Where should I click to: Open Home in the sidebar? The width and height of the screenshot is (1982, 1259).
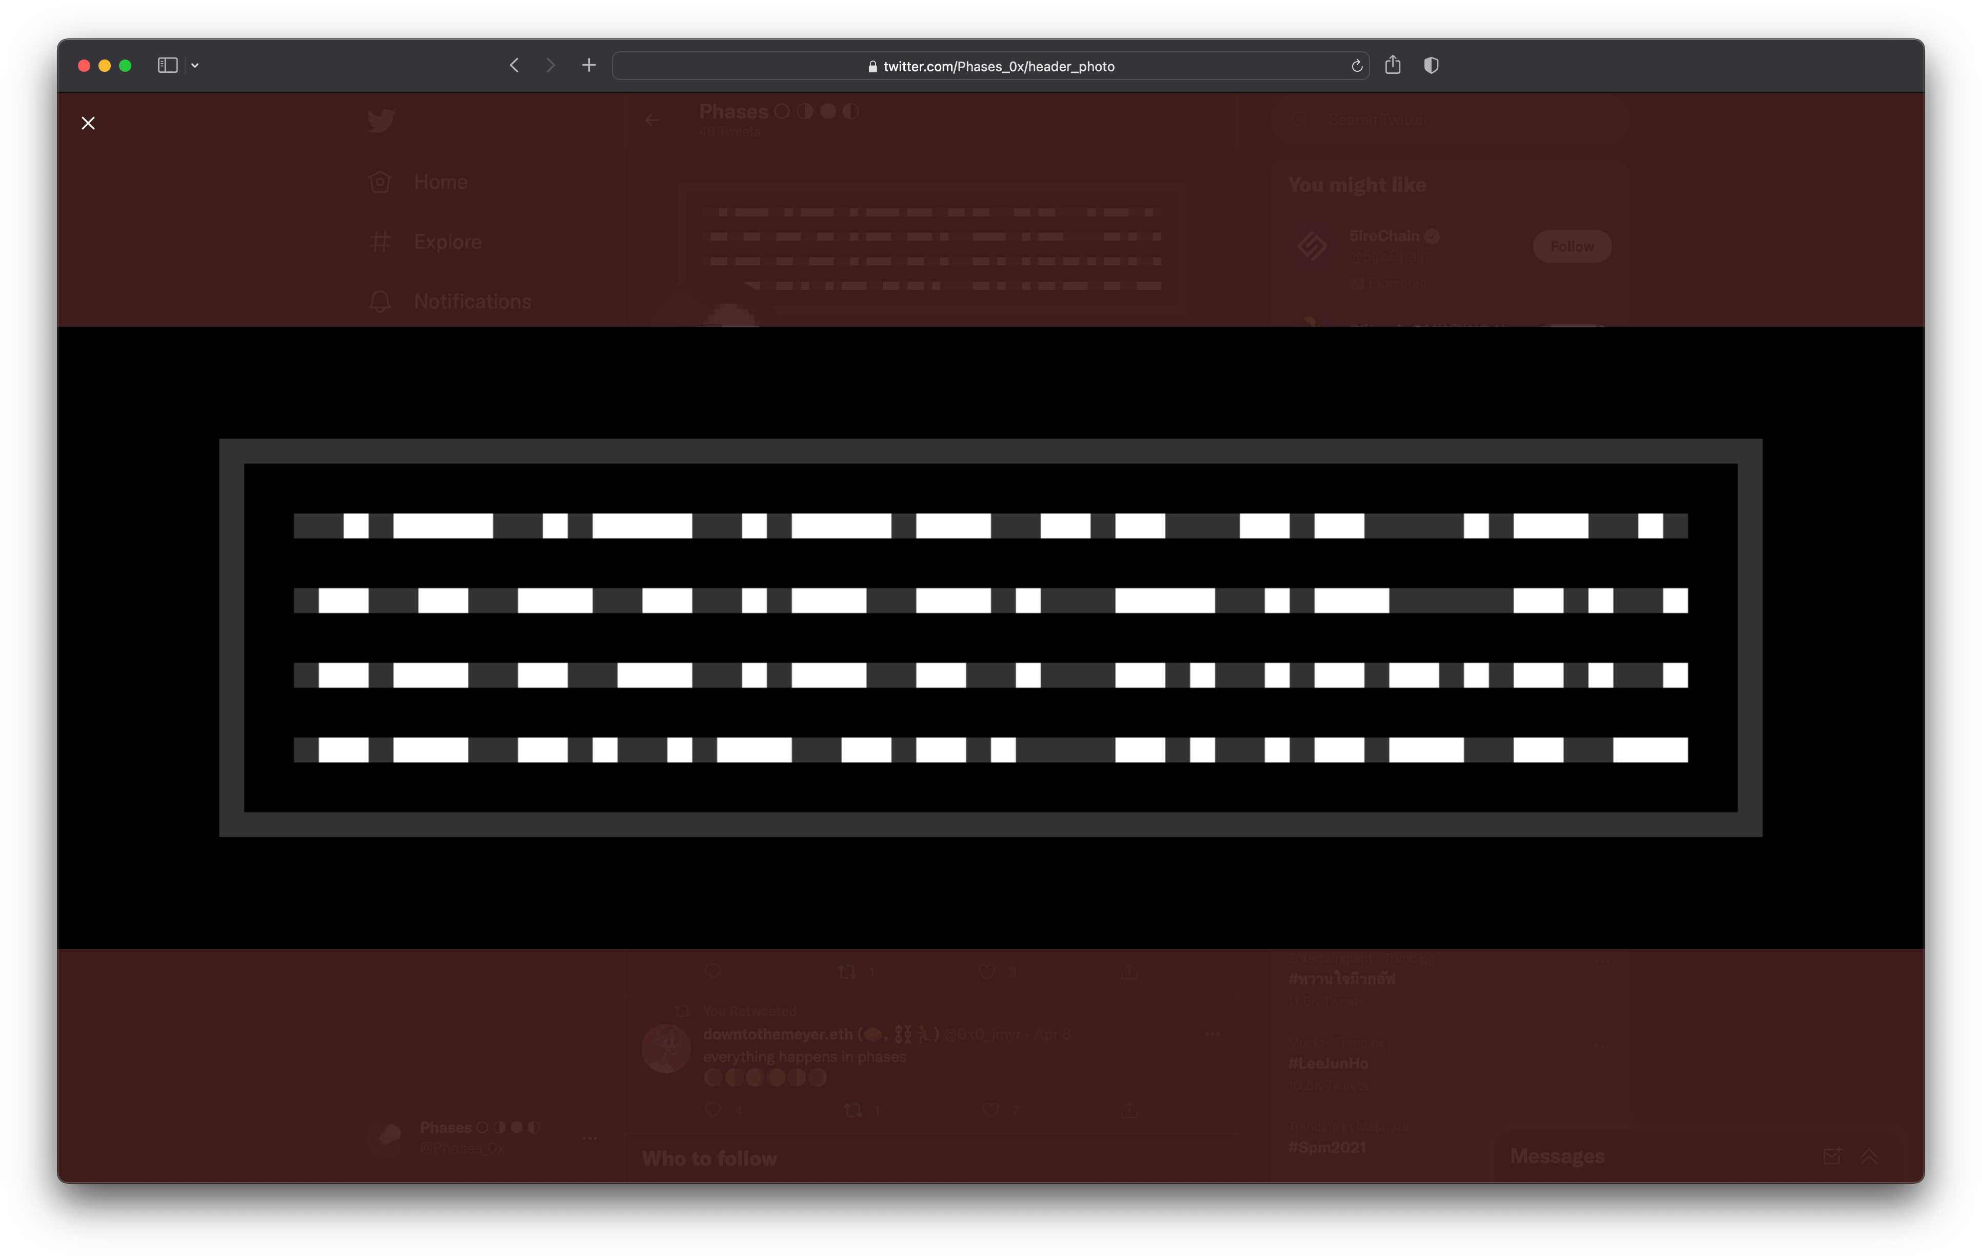coord(440,182)
